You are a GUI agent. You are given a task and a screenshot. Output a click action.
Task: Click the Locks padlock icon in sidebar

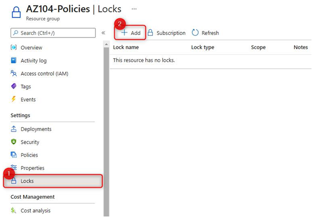click(14, 181)
